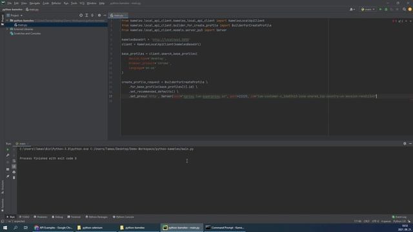Click the error count inspection indicator
The image size is (413, 232).
[x=394, y=21]
